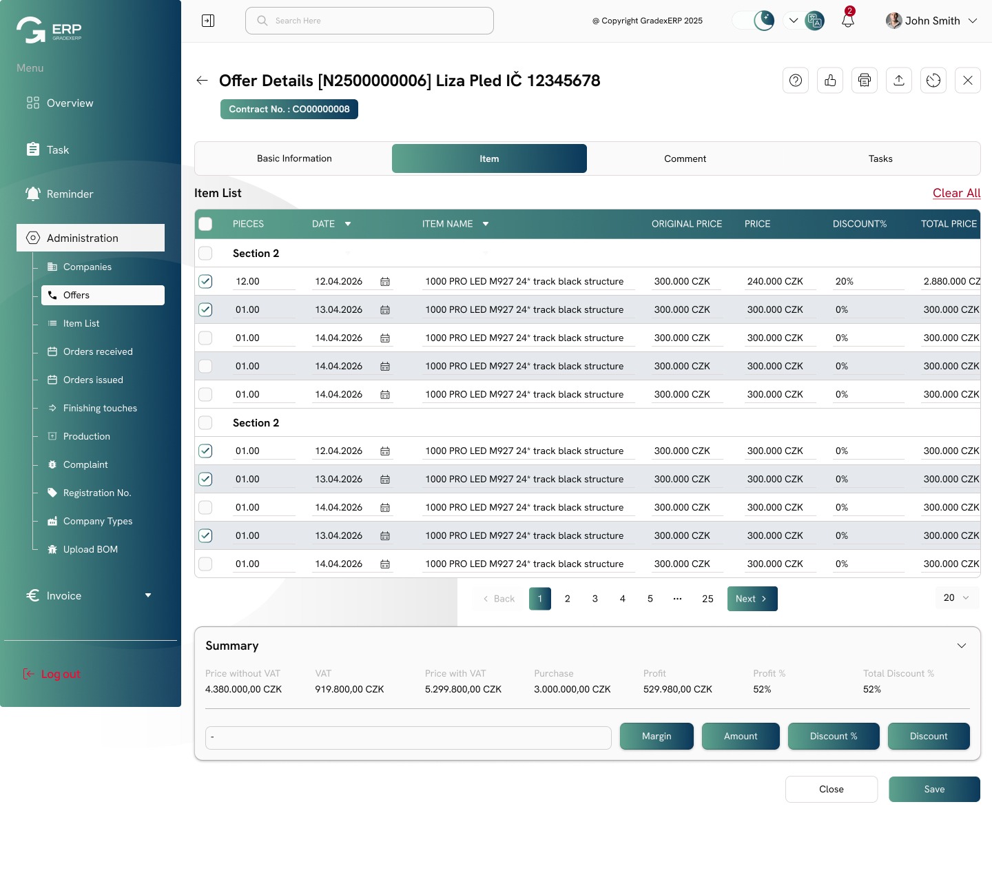Image resolution: width=992 pixels, height=873 pixels.
Task: Click the back arrow beside Offer Details
Action: click(x=202, y=81)
